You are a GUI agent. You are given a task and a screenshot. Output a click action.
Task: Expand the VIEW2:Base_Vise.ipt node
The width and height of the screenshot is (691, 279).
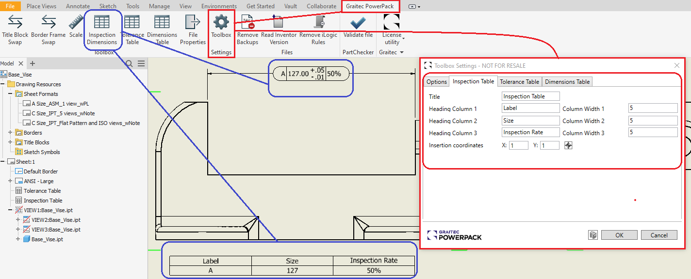pos(18,220)
